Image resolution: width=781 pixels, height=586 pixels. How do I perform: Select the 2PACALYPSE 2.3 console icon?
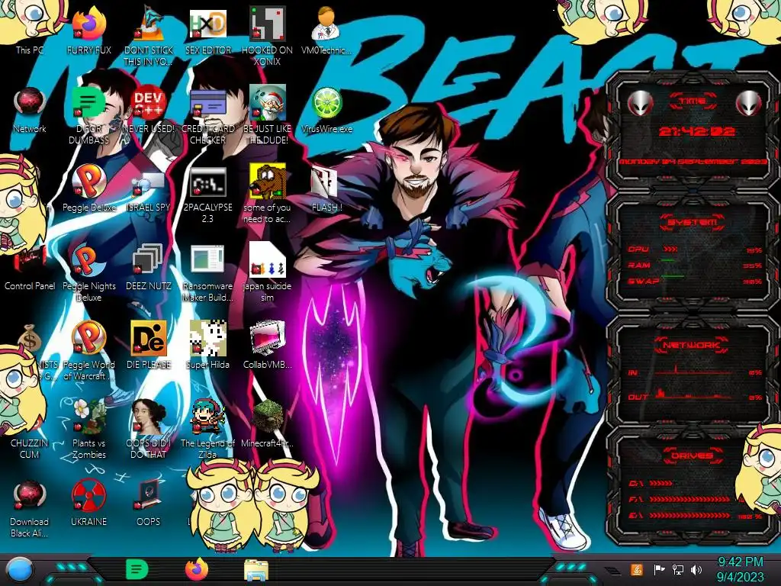207,193
